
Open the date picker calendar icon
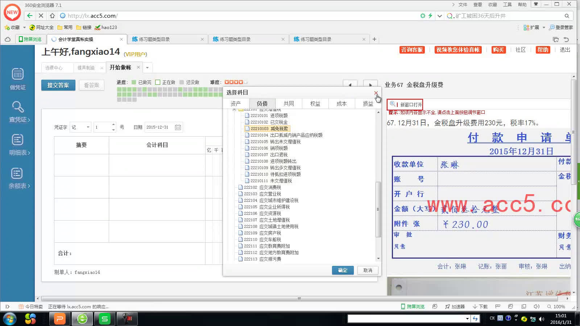tap(178, 127)
